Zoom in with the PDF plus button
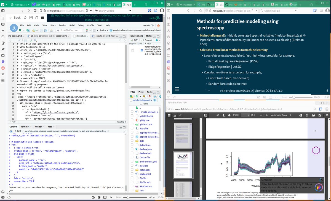 [x=267, y=115]
